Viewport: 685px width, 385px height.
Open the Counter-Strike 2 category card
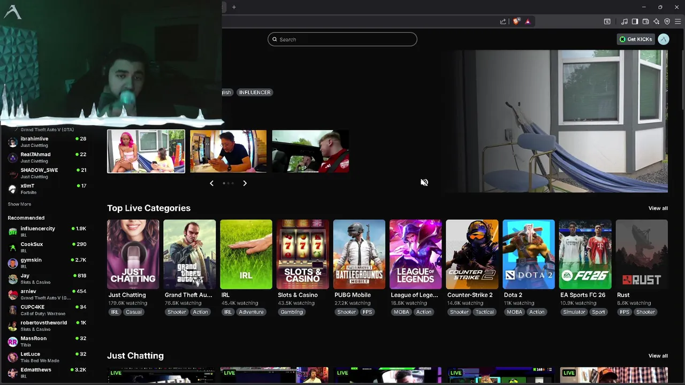[x=472, y=255]
